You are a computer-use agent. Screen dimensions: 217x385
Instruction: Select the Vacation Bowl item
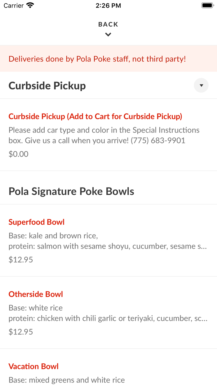[33, 366]
